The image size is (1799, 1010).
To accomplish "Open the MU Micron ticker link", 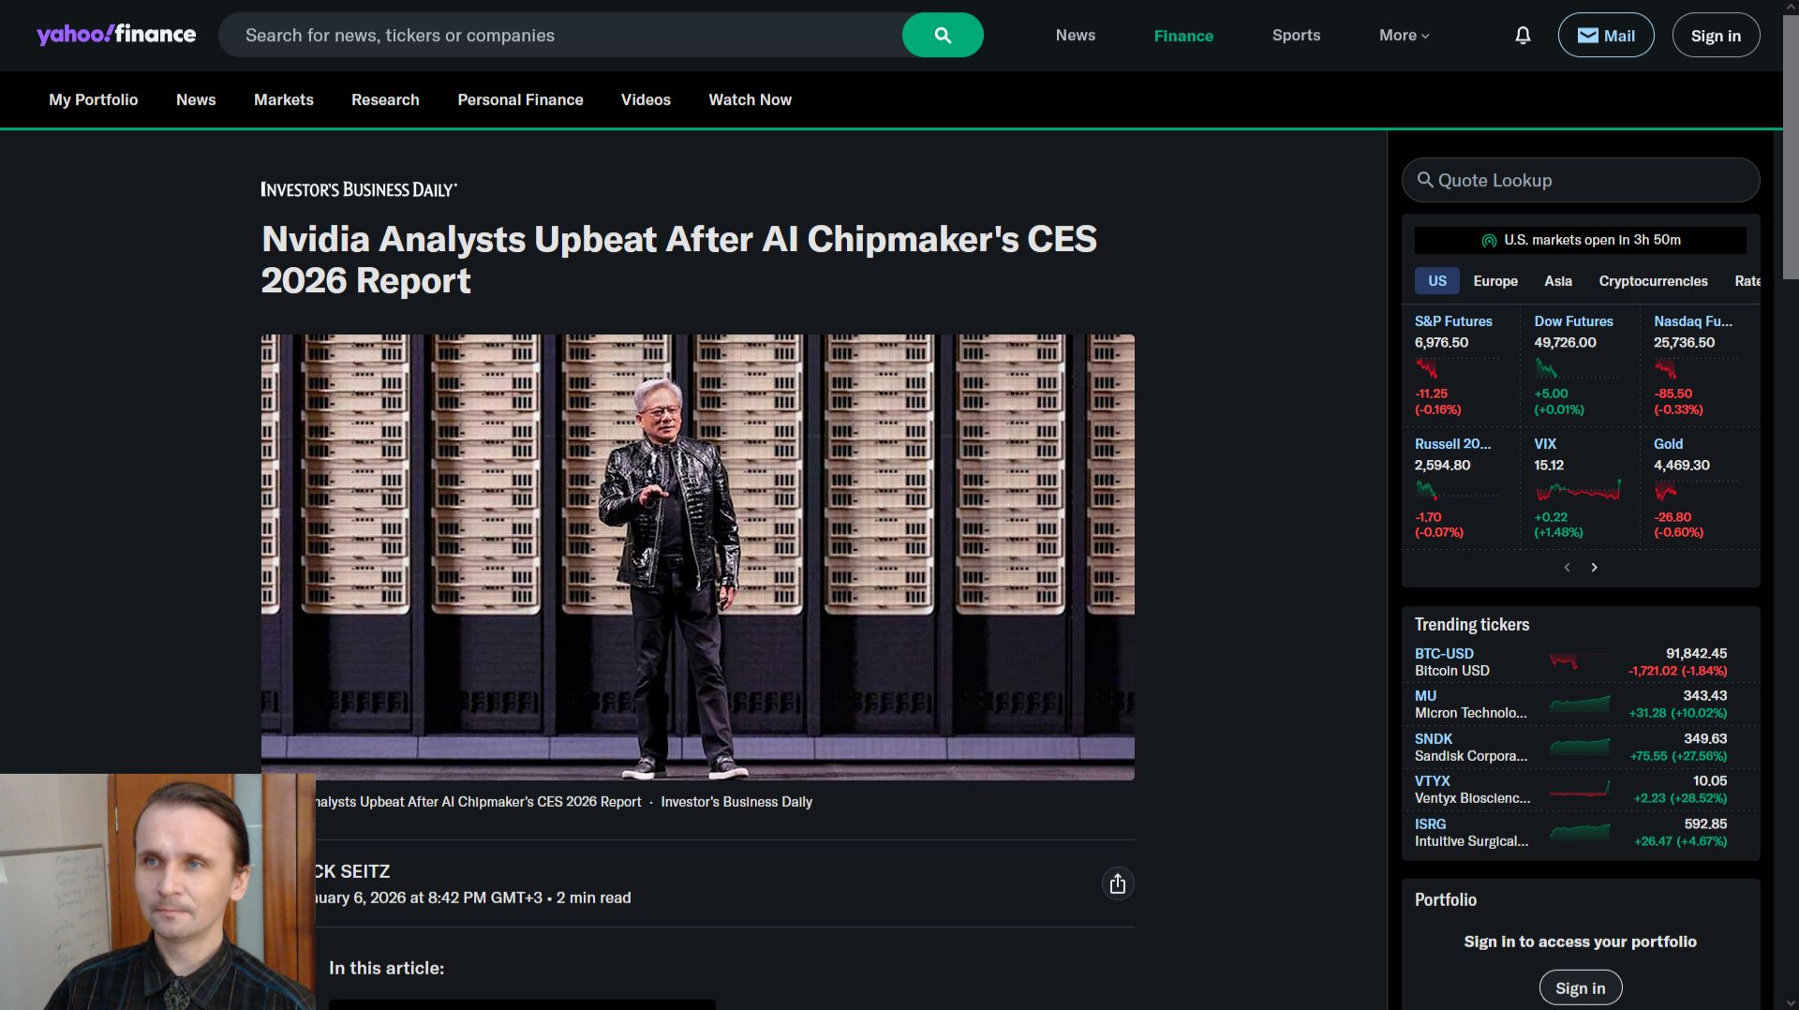I will tap(1425, 695).
